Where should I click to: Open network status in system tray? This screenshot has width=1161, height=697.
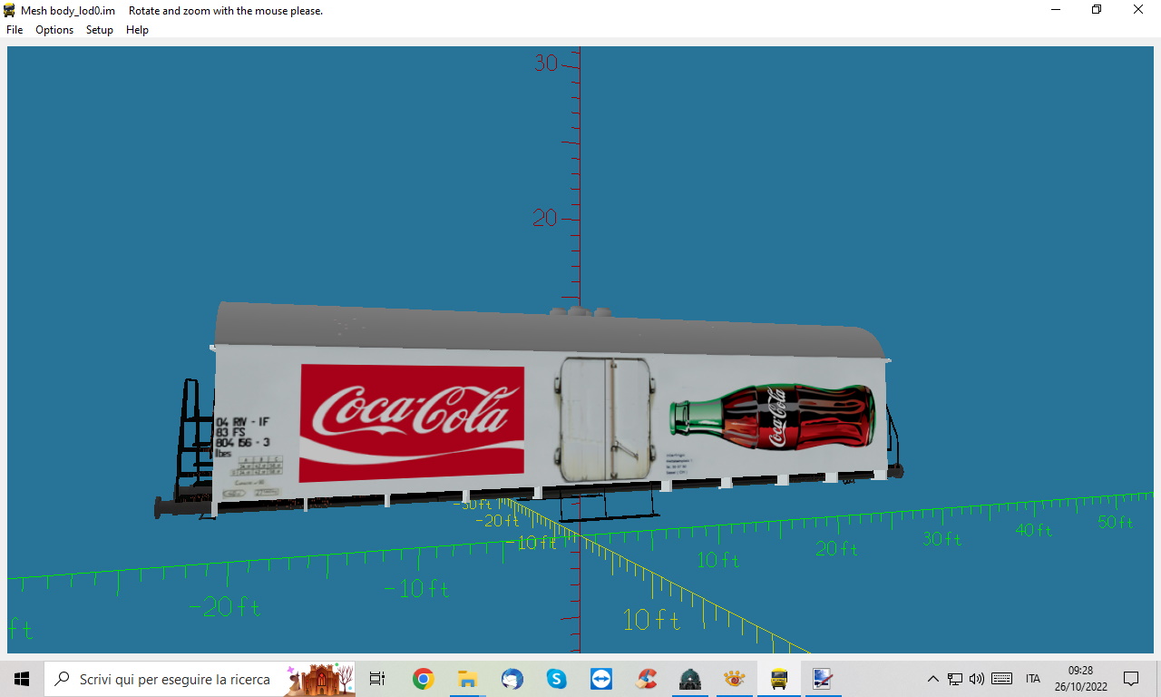tap(955, 679)
